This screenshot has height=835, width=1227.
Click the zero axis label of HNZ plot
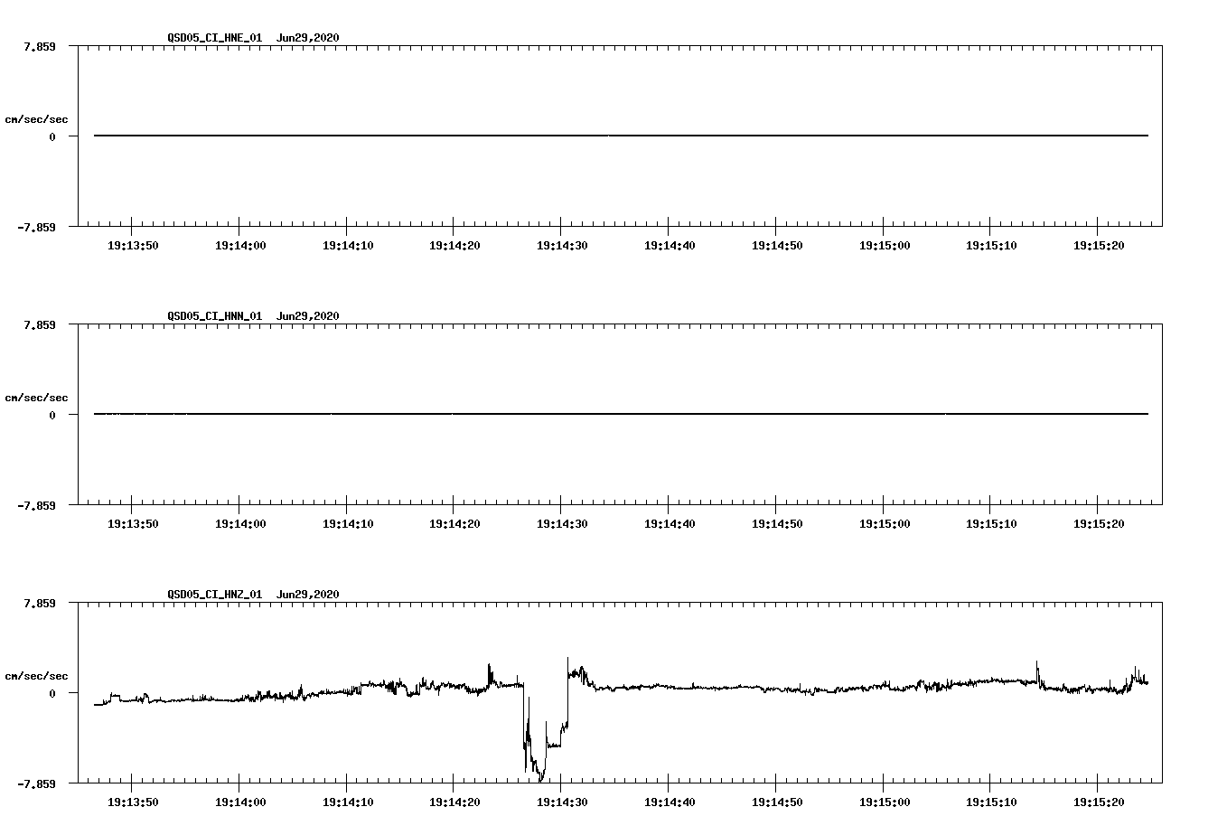point(52,693)
